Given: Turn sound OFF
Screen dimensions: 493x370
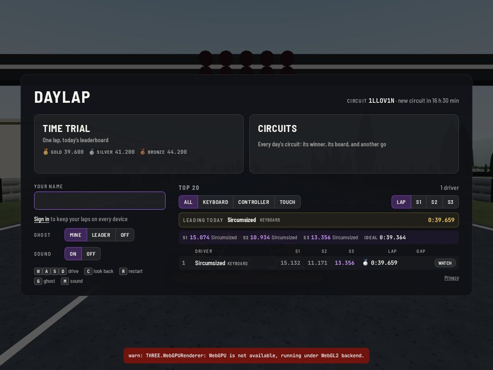Looking at the screenshot, I should pos(91,254).
